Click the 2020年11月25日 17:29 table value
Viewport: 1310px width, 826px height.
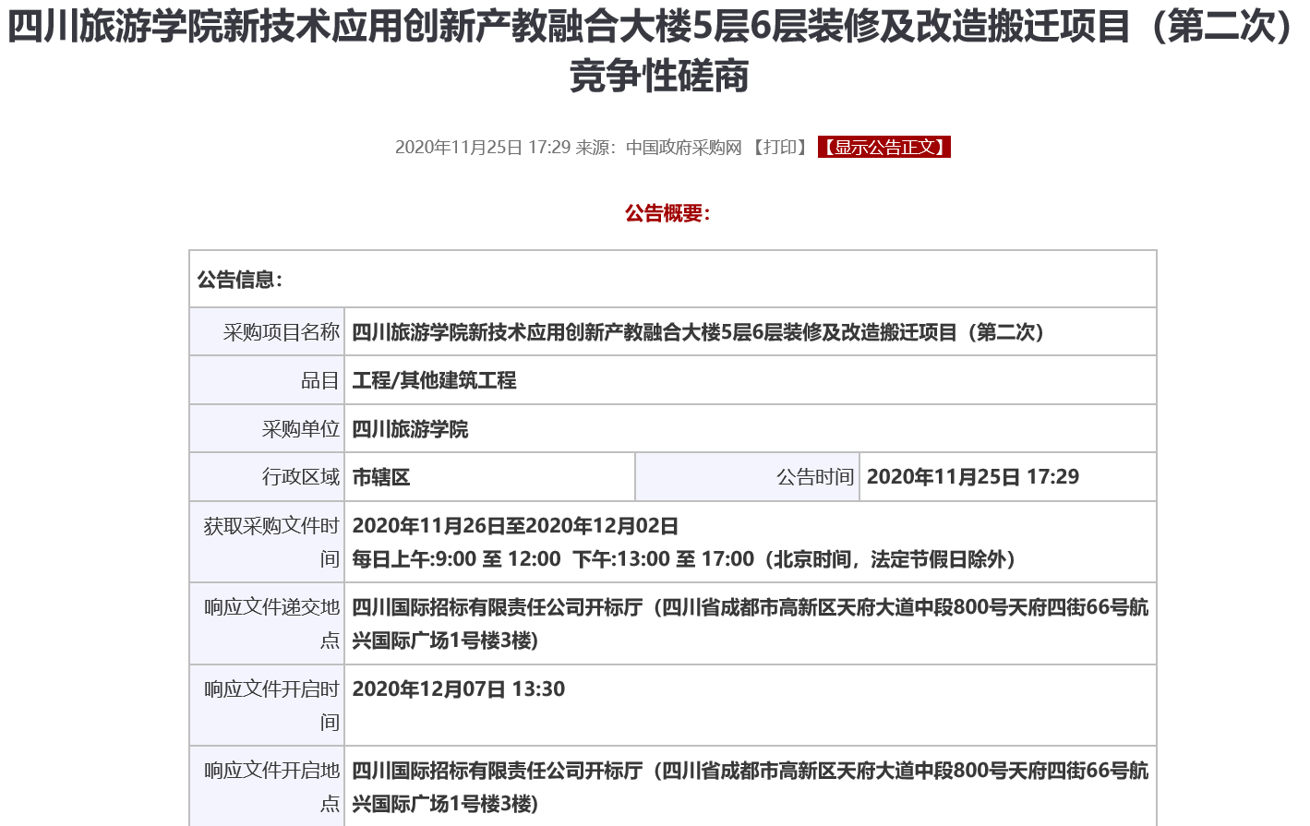click(x=973, y=477)
